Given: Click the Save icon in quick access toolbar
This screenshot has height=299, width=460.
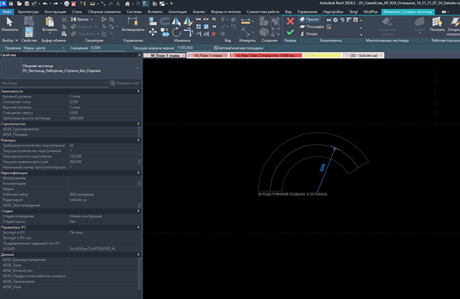Looking at the screenshot, I should pyautogui.click(x=27, y=4).
